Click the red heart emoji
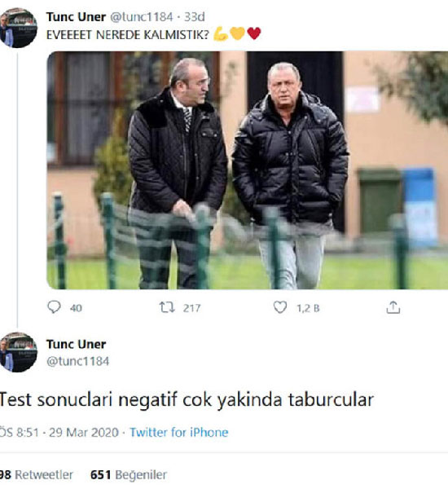This screenshot has width=448, height=489. pos(254,33)
